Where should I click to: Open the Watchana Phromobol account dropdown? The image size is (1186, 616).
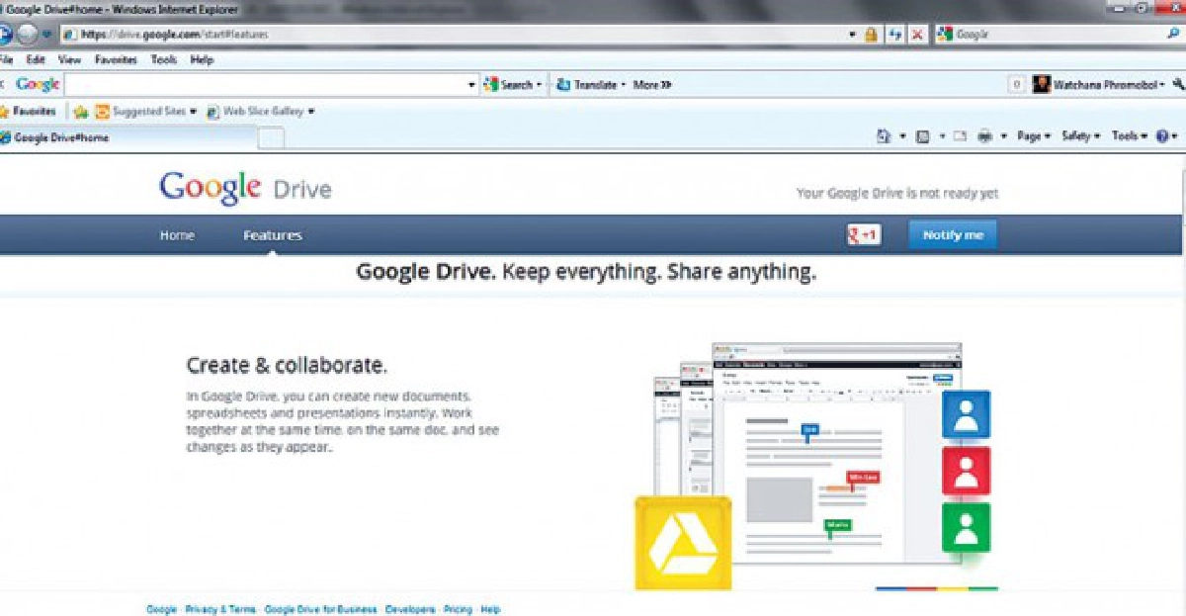1109,85
